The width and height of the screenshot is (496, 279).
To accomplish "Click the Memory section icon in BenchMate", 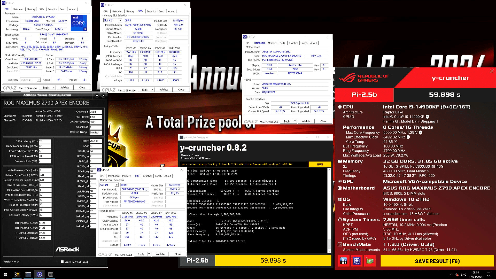I will tap(340, 161).
